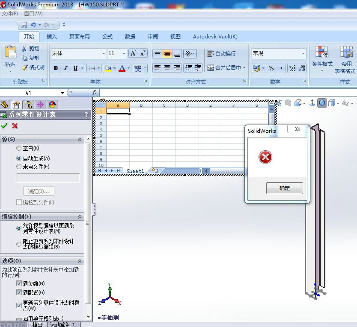Viewport: 357px width, 327px height.
Task: Apply comma style format
Action: point(281,68)
